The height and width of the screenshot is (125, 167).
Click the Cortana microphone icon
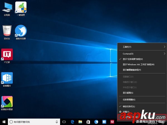tap(57, 122)
